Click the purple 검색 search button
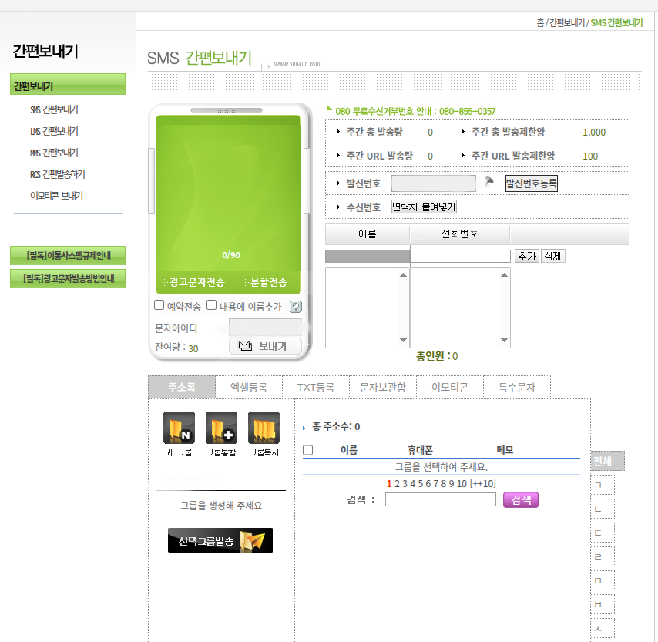This screenshot has width=658, height=642. (x=521, y=499)
